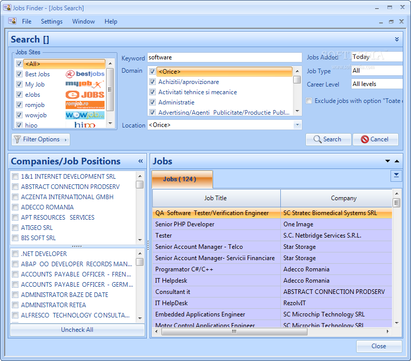Restore the inner Jobs Search child window

tap(391, 22)
